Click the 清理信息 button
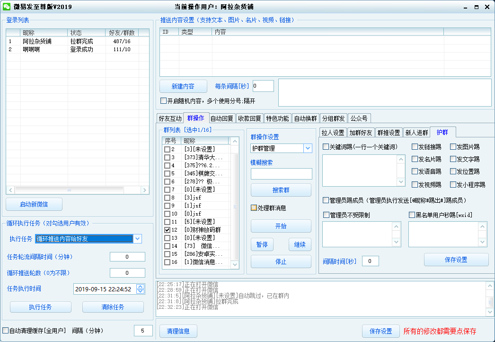The width and height of the screenshot is (495, 342). (178, 331)
